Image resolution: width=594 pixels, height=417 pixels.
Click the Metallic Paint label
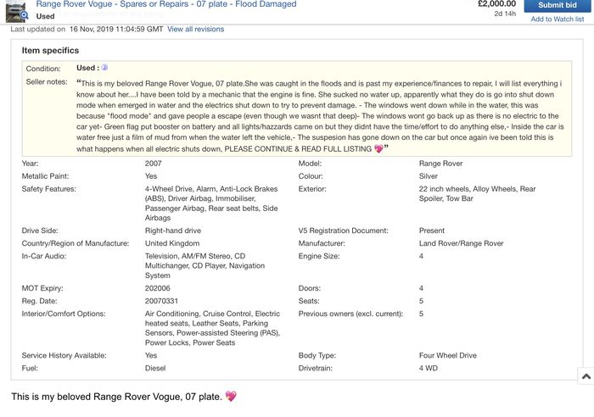[45, 176]
